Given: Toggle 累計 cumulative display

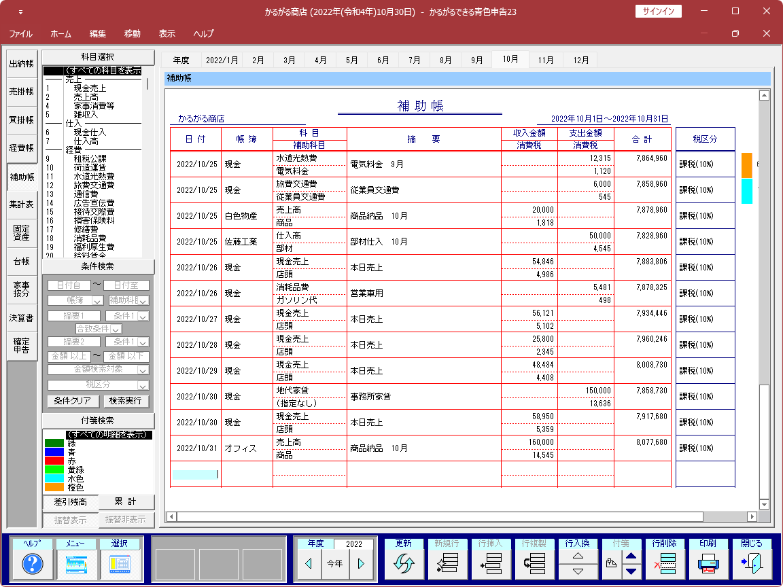Looking at the screenshot, I should pyautogui.click(x=126, y=501).
